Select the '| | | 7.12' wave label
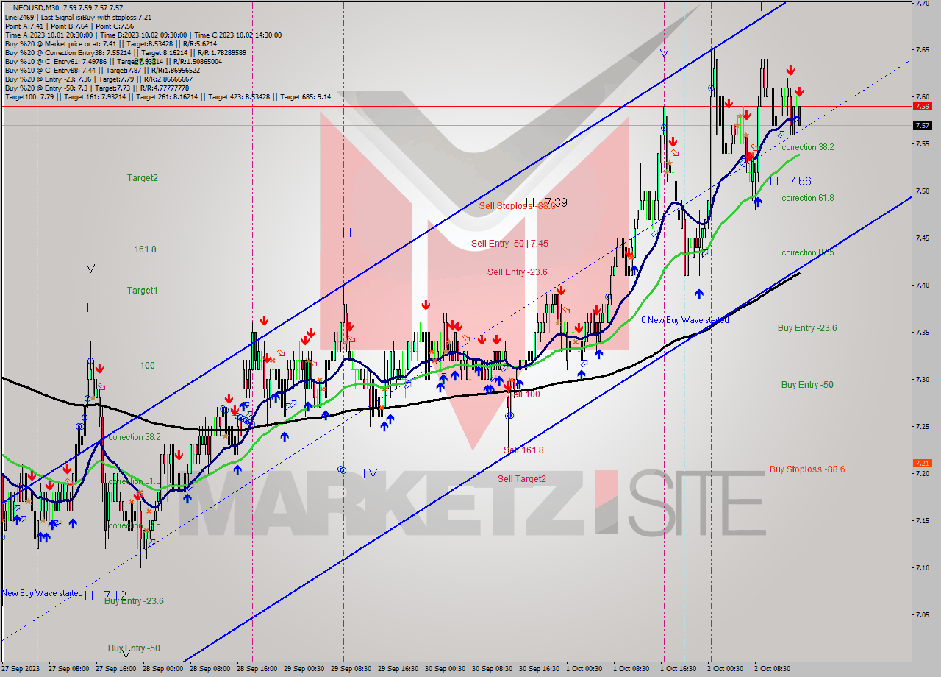This screenshot has width=941, height=677. pyautogui.click(x=105, y=595)
